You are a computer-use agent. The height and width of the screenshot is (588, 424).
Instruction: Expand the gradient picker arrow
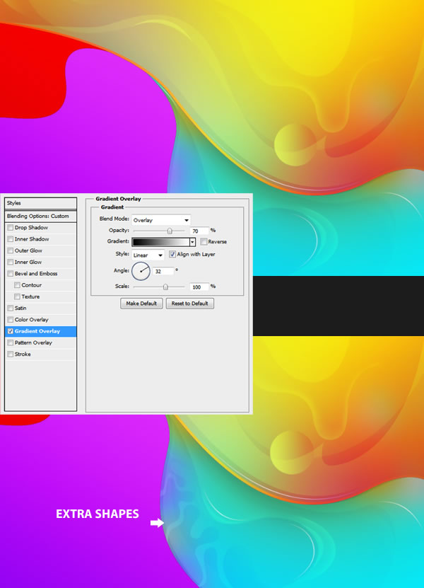coord(192,242)
